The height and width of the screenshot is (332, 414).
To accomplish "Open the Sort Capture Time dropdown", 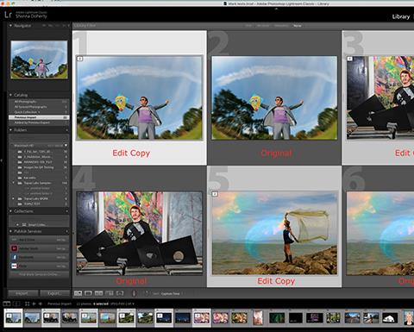I will tap(170, 294).
